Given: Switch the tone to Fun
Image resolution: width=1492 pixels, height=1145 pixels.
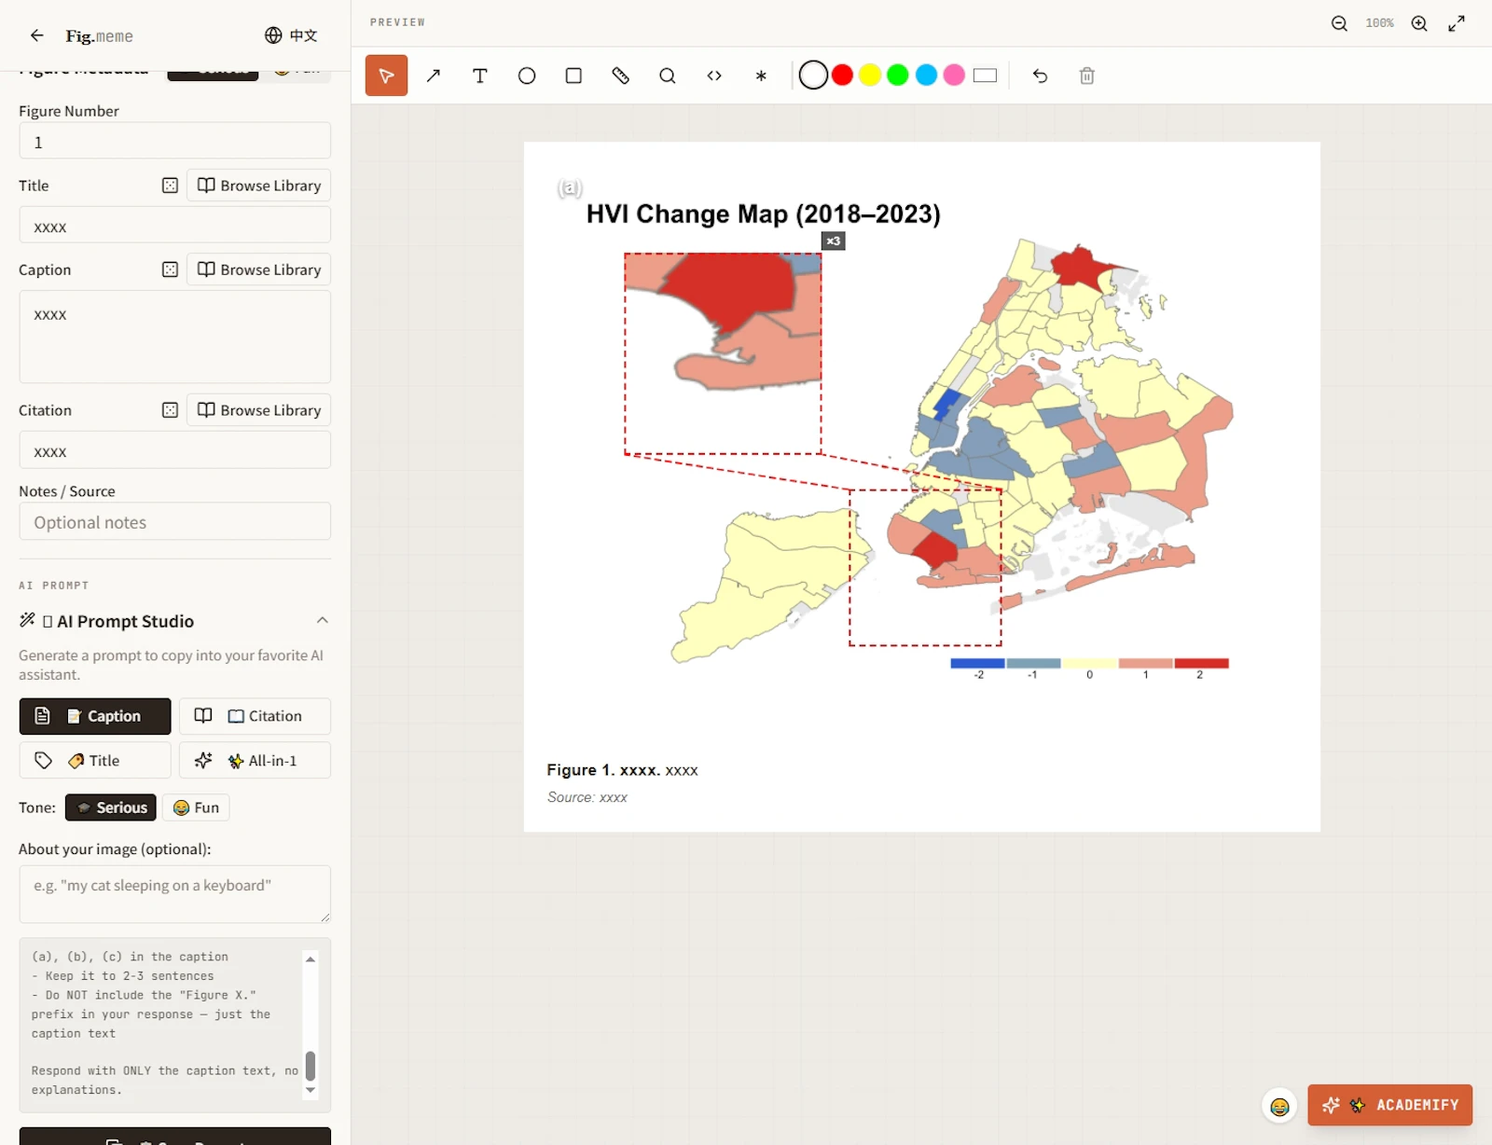Looking at the screenshot, I should click(x=195, y=807).
